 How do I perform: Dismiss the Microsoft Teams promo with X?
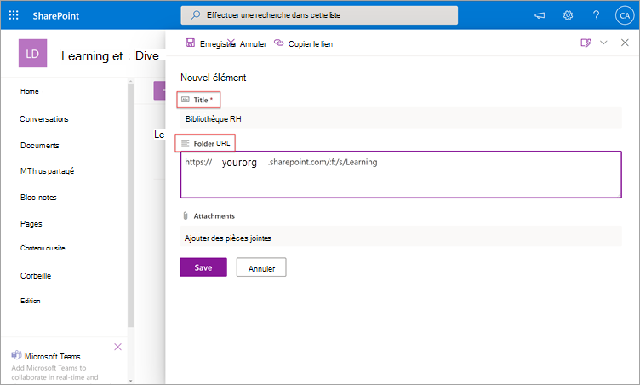click(118, 347)
